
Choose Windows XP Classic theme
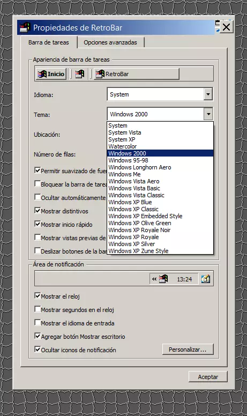coord(160,209)
